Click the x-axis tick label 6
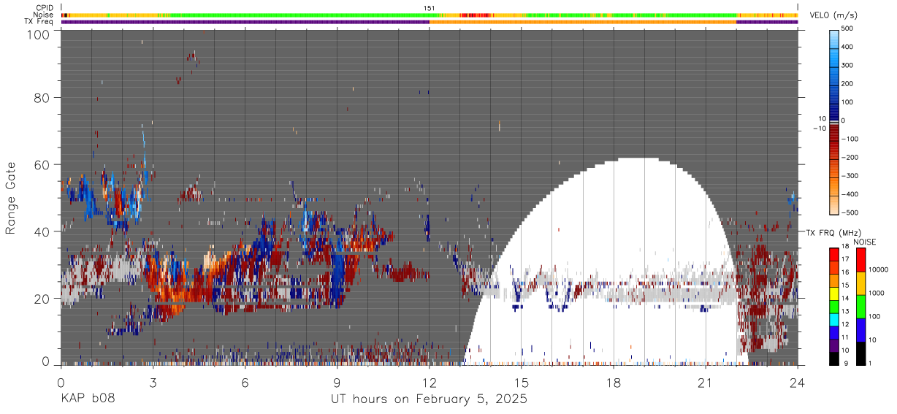Screen dimensions: 897x414 [245, 383]
